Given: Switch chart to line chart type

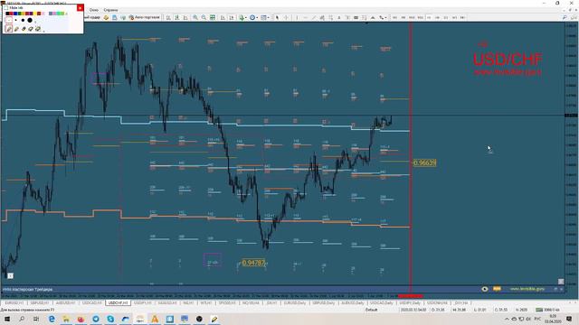Looking at the screenshot, I should coord(185,17).
